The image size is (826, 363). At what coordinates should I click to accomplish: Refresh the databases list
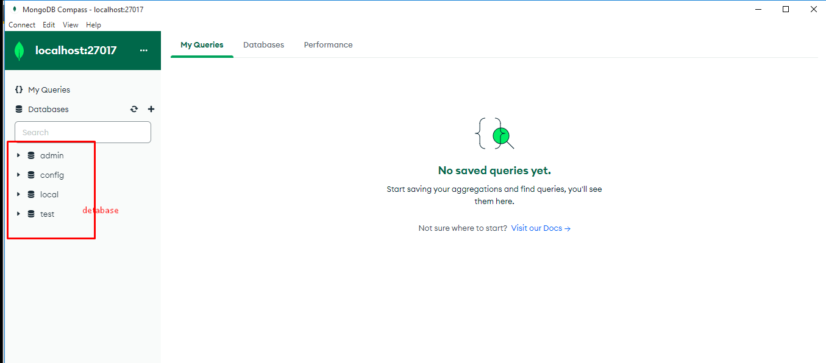134,110
